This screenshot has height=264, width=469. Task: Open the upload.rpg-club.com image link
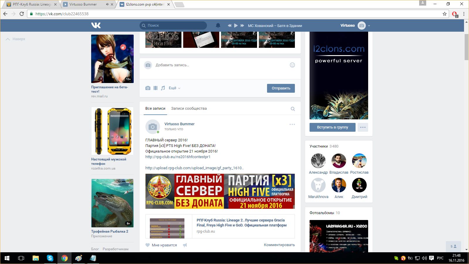click(x=194, y=168)
